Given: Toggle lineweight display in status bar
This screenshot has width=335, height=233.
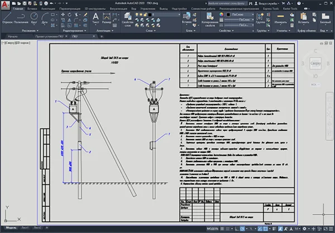Looking at the screenshot, I should click(275, 229).
